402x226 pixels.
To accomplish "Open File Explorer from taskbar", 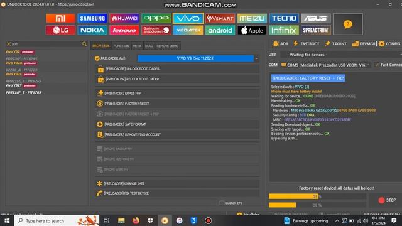I will point(121,220).
